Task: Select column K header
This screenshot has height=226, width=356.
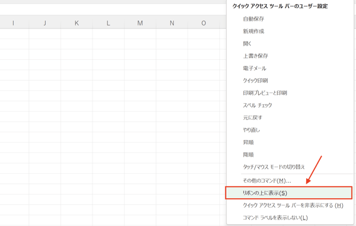Action: pyautogui.click(x=77, y=23)
